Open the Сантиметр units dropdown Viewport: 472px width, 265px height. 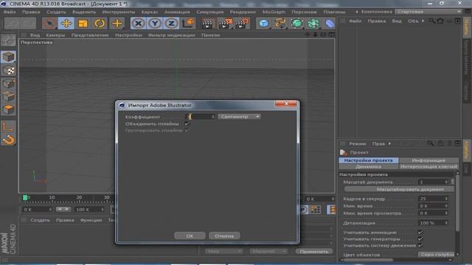(239, 116)
